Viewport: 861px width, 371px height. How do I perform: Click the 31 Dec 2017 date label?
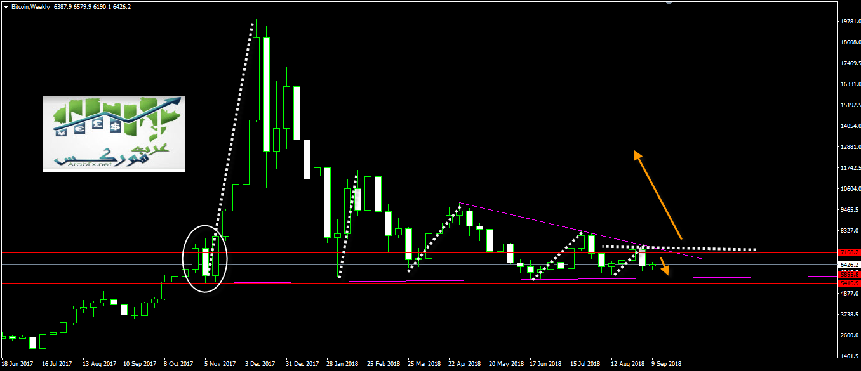coord(302,365)
